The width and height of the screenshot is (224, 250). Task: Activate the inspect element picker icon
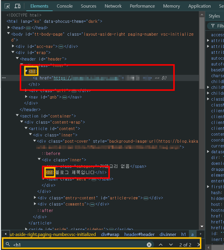point(7,6)
